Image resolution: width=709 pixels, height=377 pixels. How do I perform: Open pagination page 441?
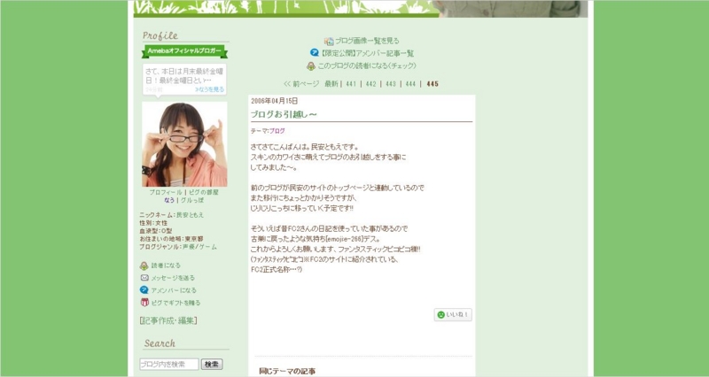tap(351, 84)
